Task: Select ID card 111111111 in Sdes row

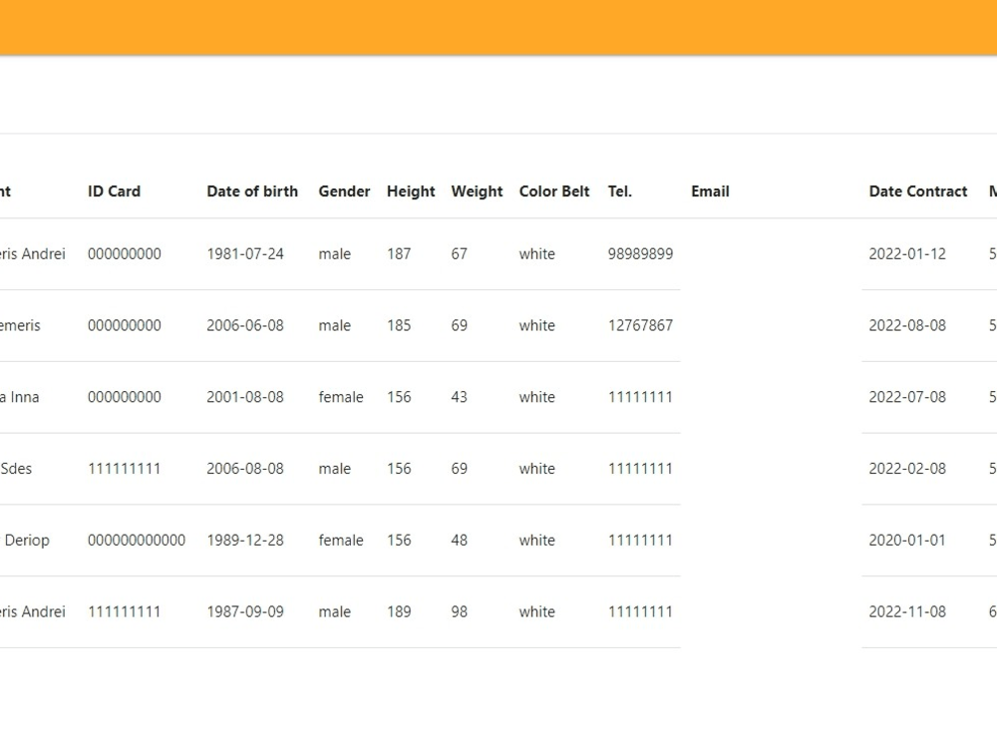Action: pos(124,469)
